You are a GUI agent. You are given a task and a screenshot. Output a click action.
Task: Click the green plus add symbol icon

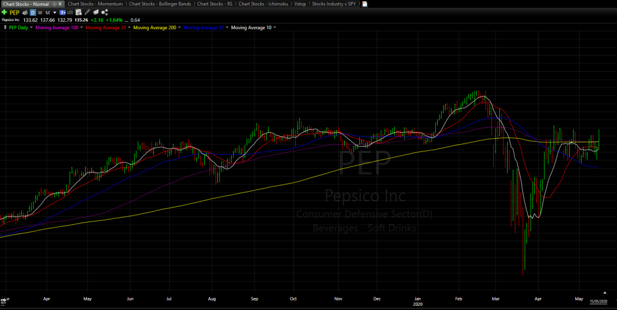click(4, 12)
